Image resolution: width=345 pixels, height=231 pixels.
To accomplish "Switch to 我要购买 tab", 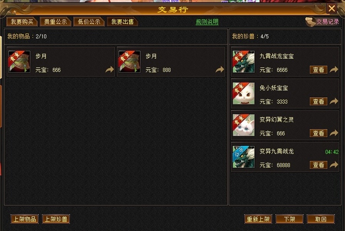I will coord(22,22).
